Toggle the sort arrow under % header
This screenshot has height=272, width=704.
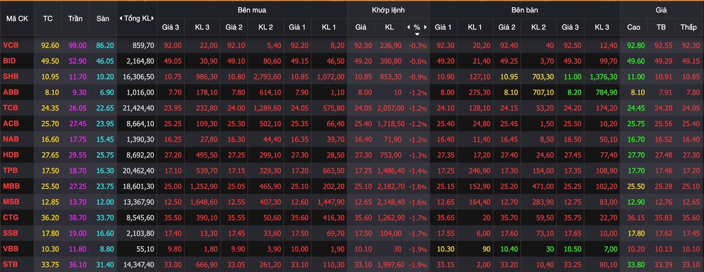(x=417, y=34)
